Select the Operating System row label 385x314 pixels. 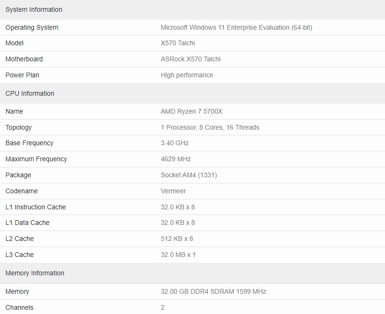click(x=32, y=27)
